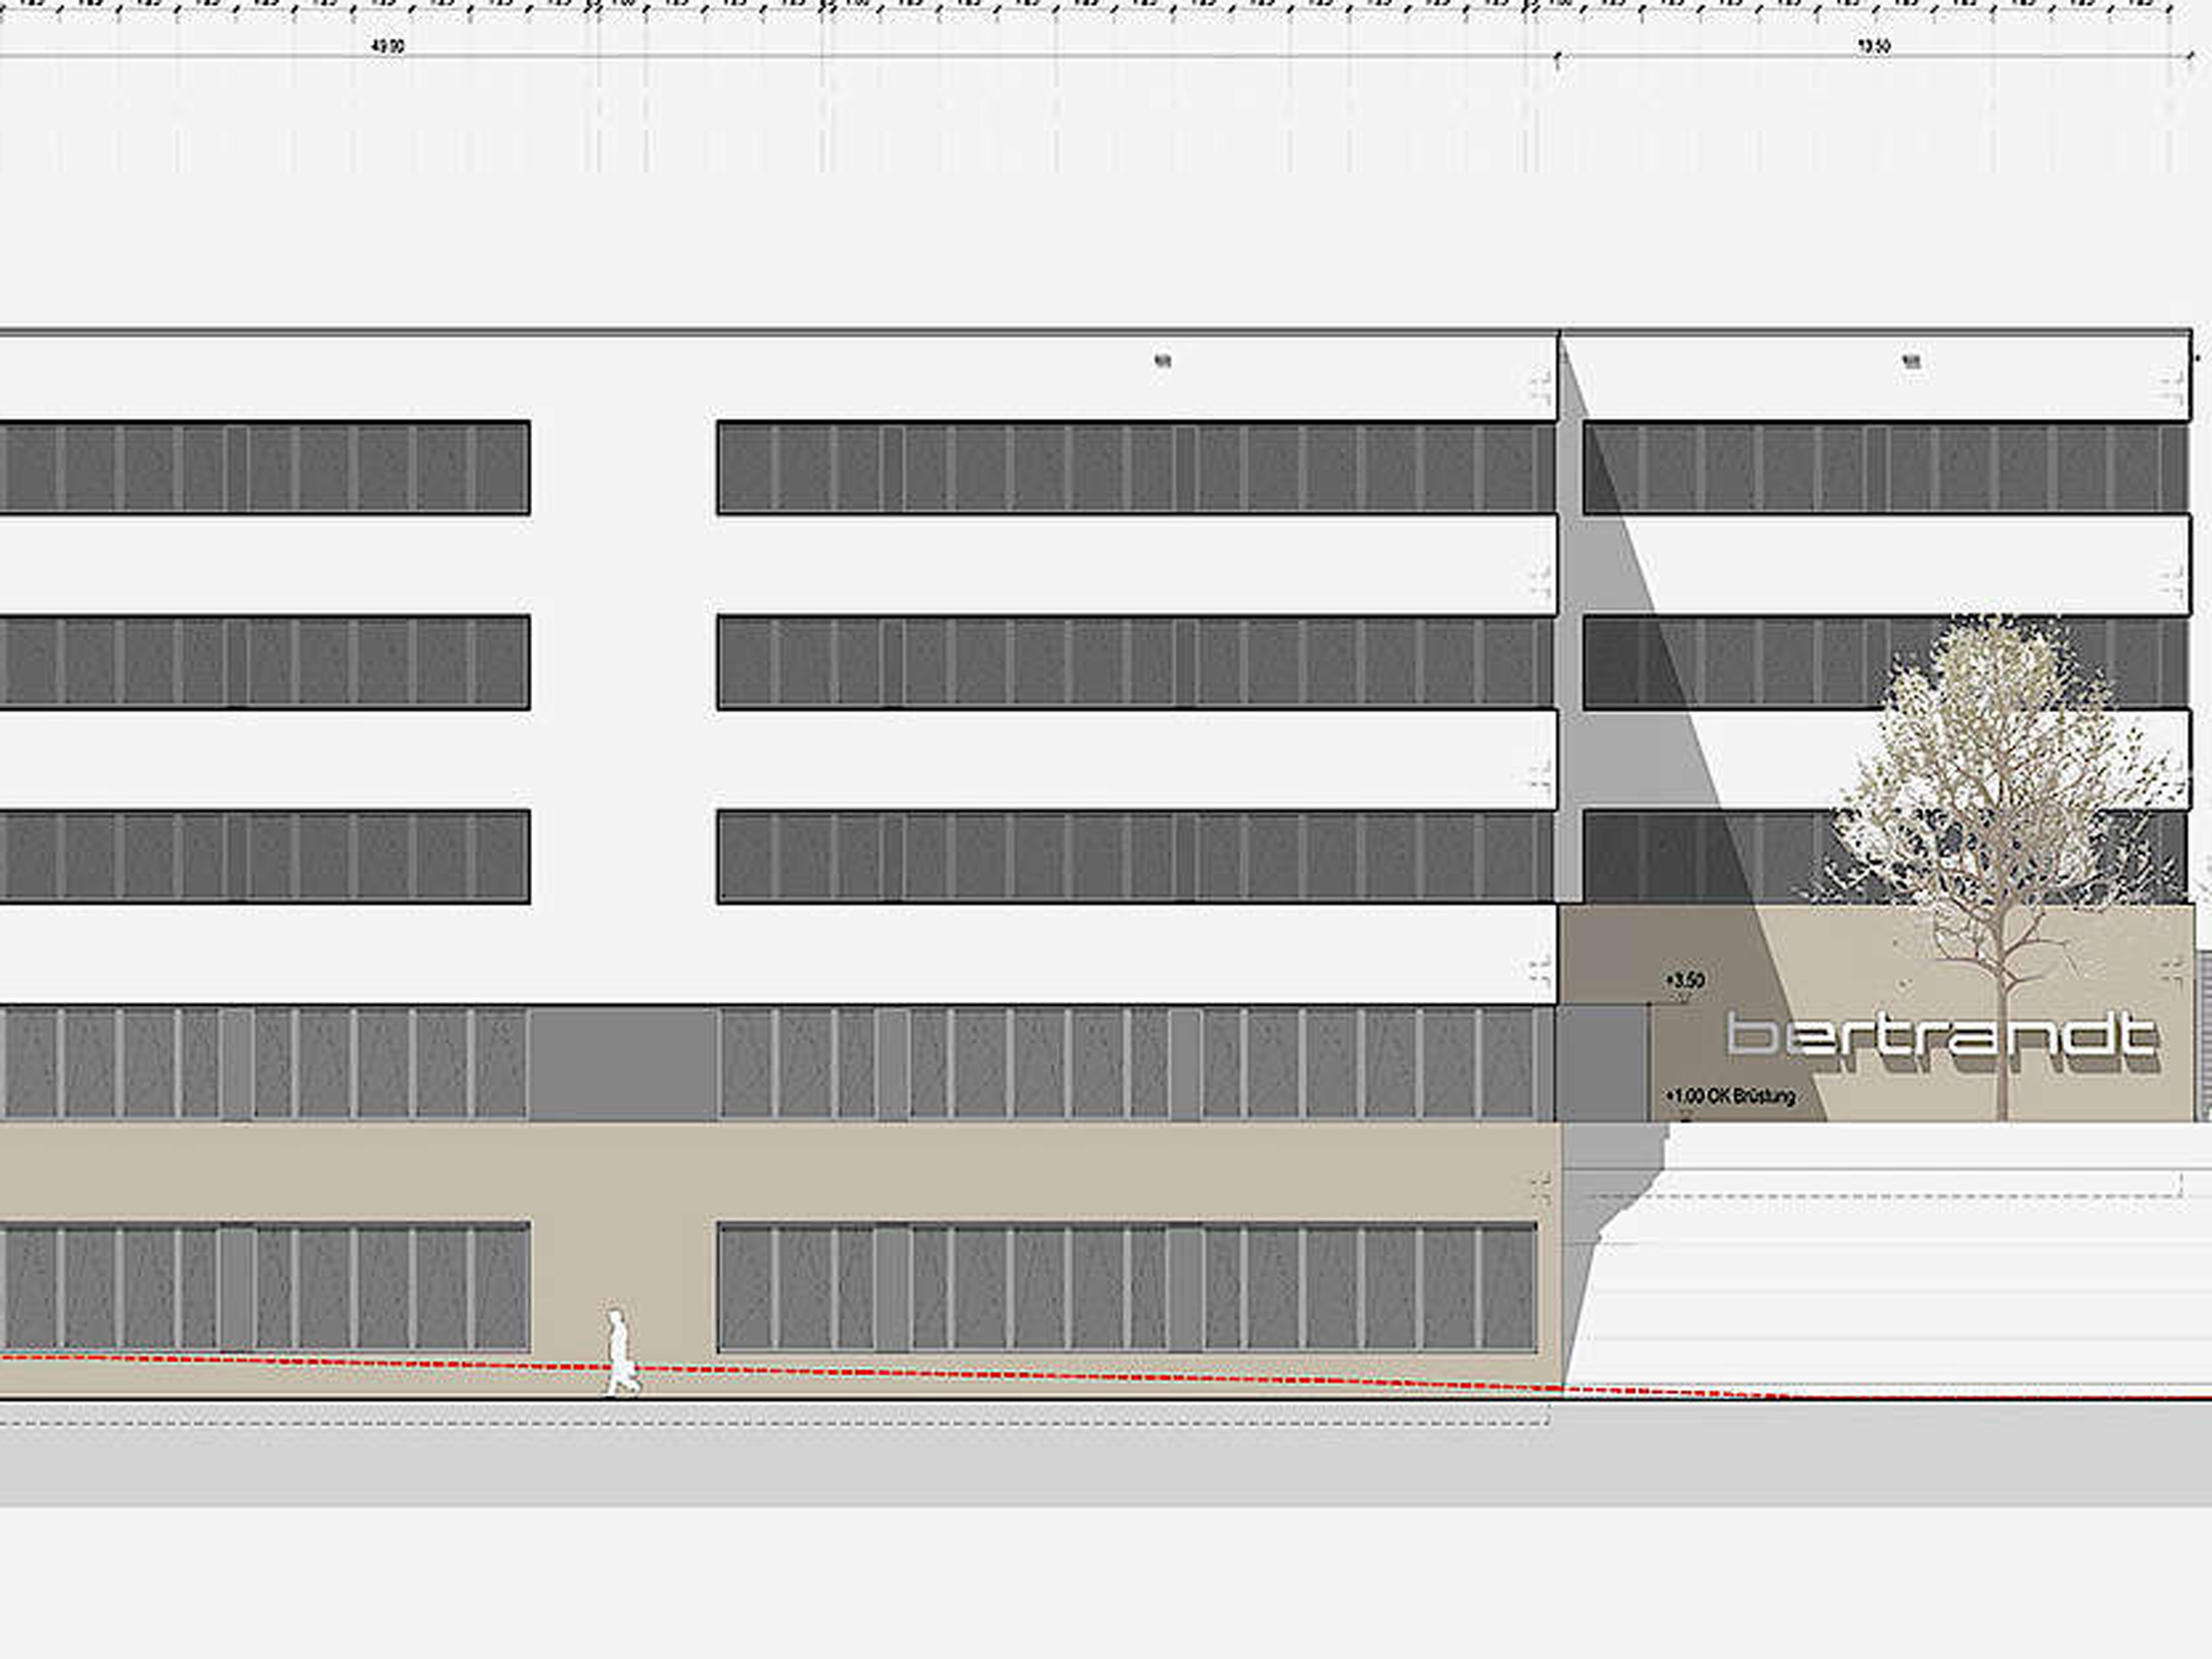Viewport: 2212px width, 1659px height.
Task: Click the top-floor middle window band
Action: point(1135,468)
